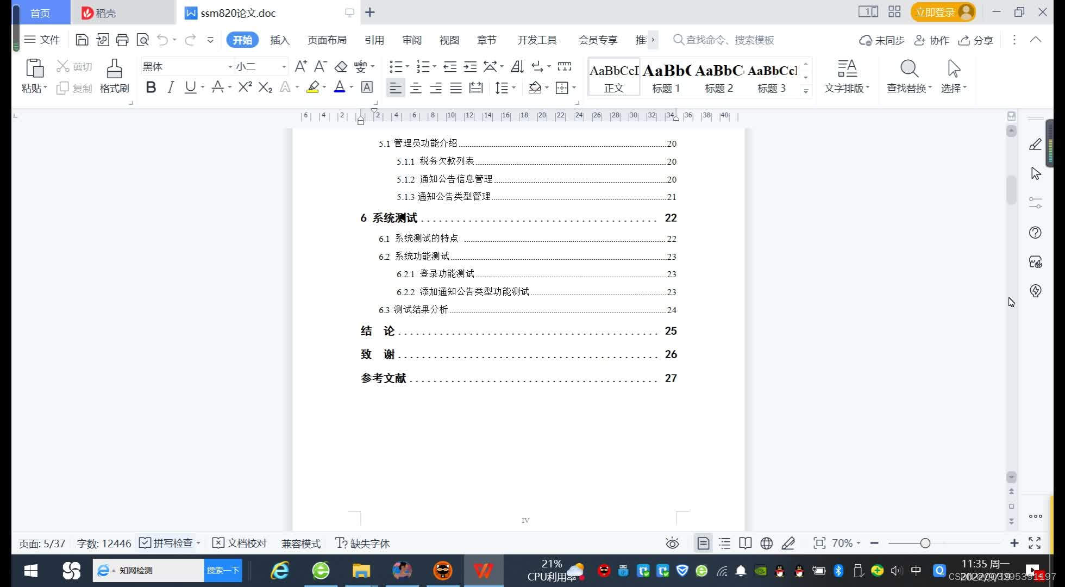1065x587 pixels.
Task: Click the pen icon in right sidebar
Action: point(1036,145)
